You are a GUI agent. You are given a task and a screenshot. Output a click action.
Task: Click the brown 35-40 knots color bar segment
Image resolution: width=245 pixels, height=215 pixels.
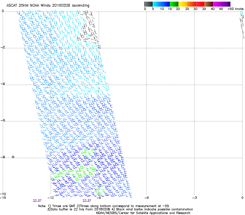pyautogui.click(x=209, y=4)
